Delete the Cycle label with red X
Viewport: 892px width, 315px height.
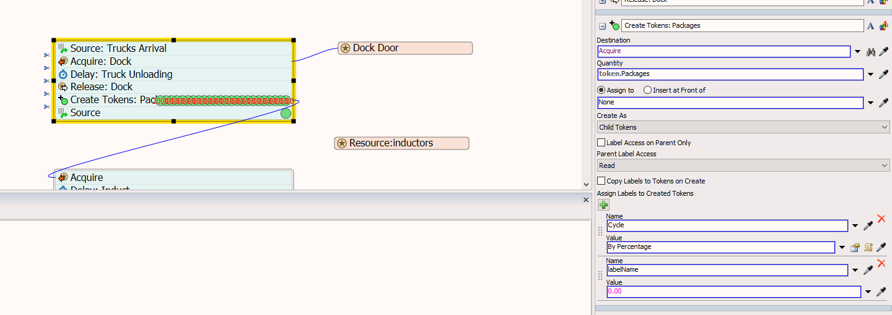[881, 219]
